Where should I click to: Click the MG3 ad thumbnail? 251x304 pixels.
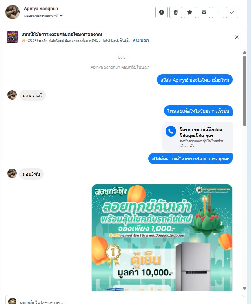(13, 37)
